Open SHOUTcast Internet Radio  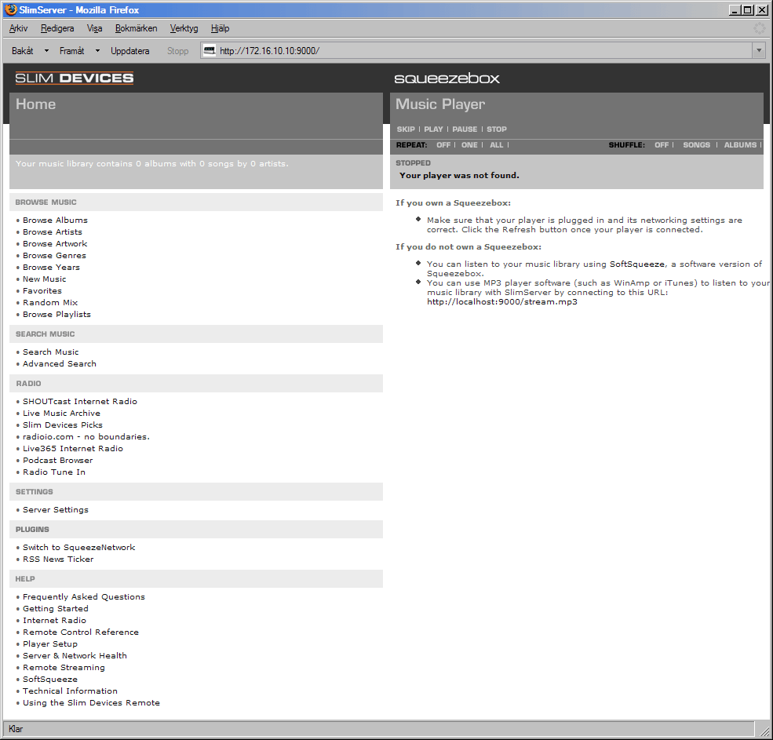[x=80, y=401]
